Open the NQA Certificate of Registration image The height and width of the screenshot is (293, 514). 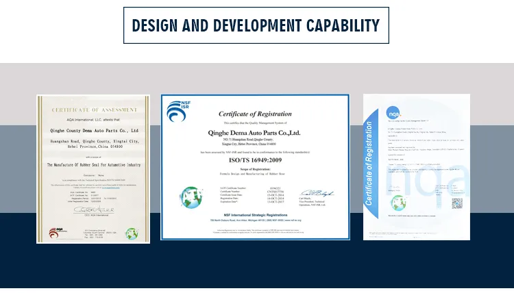(416, 167)
